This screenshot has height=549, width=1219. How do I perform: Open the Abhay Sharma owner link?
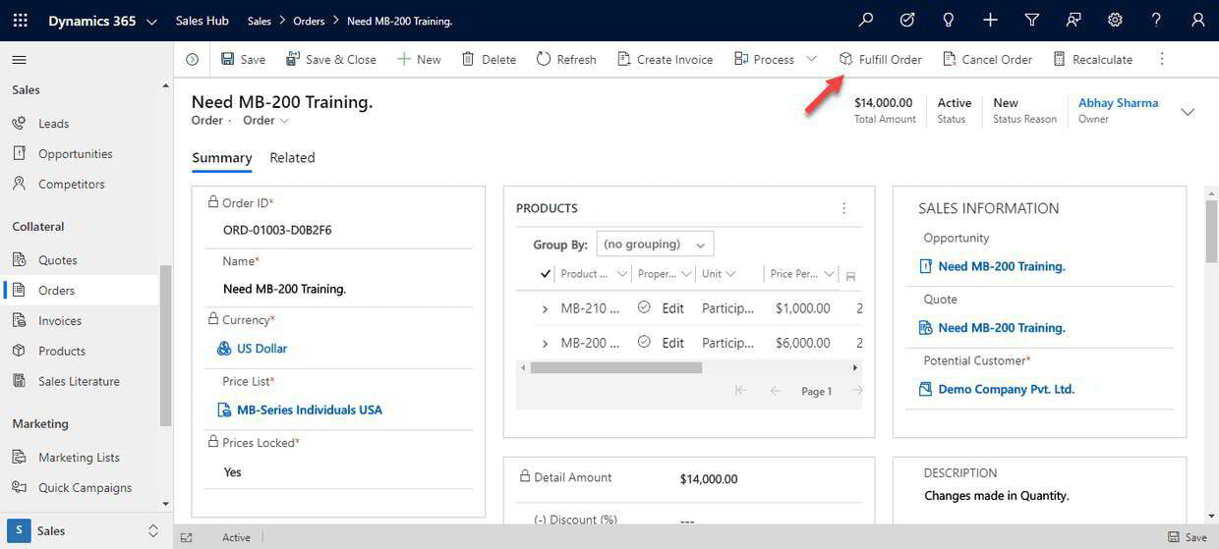point(1118,103)
